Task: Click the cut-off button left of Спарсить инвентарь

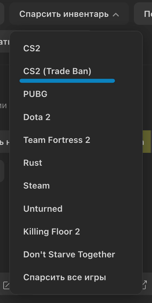Action: coord(2,14)
